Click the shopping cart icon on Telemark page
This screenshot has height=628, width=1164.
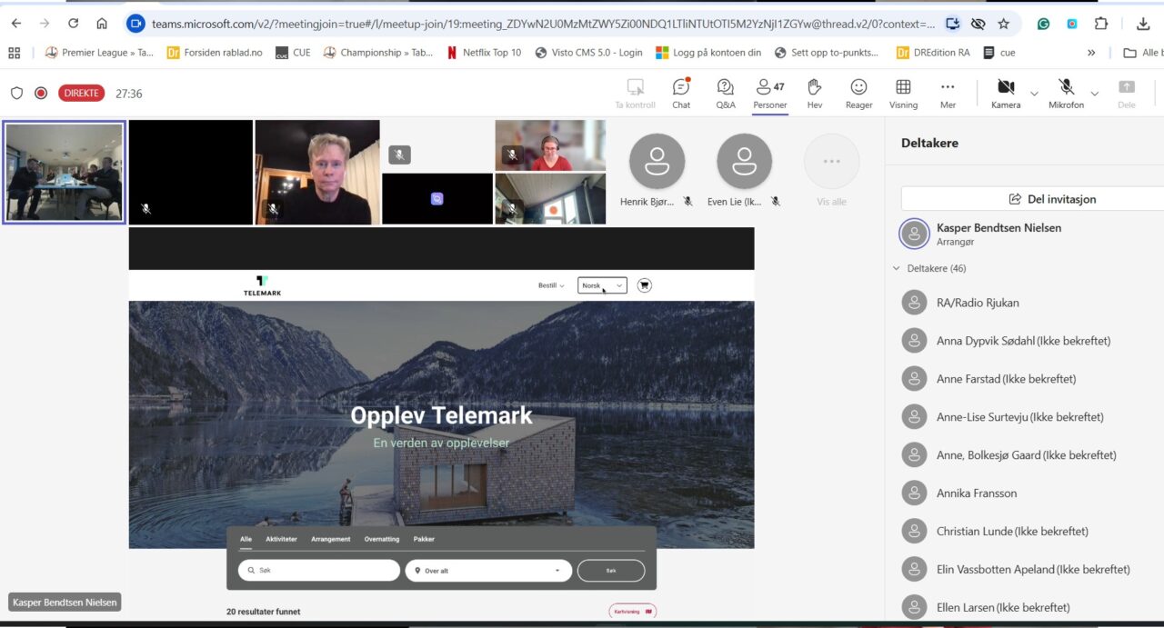(645, 285)
